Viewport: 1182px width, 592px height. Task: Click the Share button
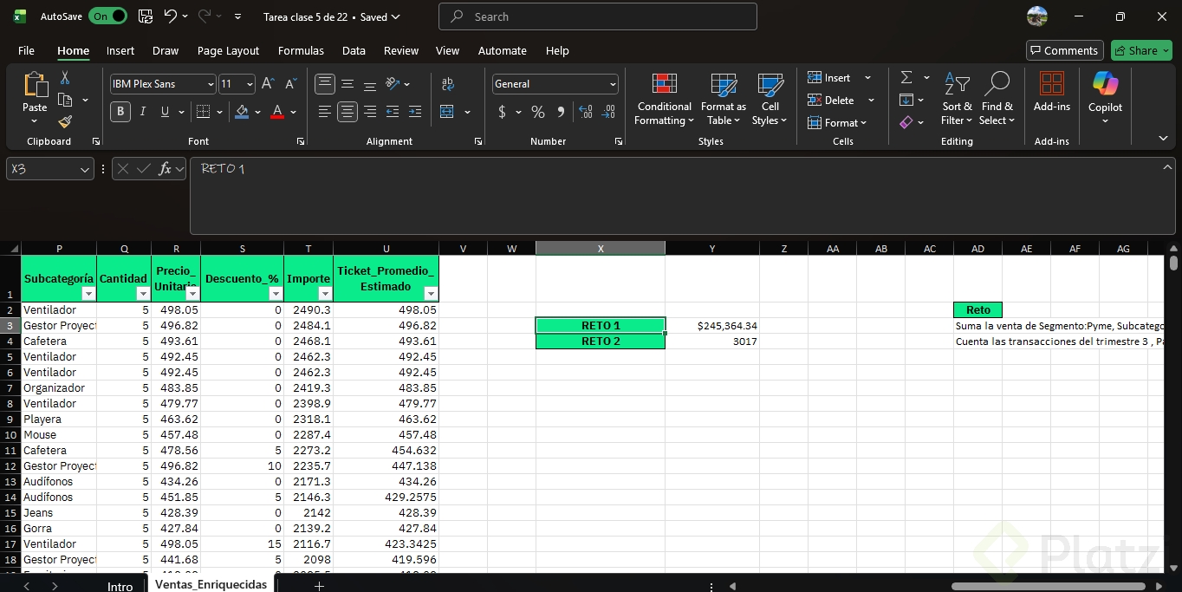tap(1140, 51)
